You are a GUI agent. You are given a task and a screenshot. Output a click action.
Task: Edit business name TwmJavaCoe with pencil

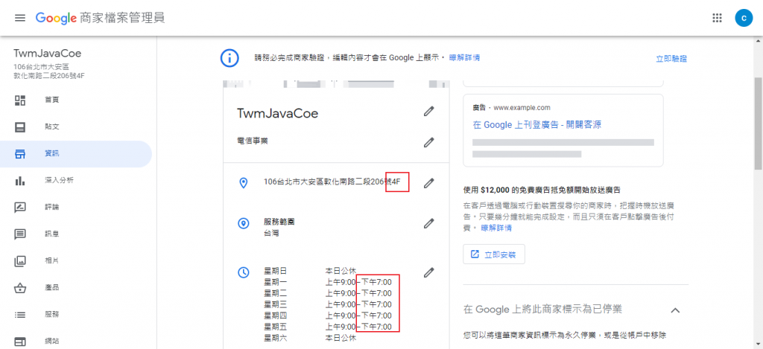[428, 112]
